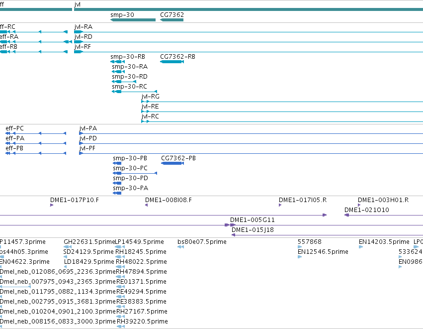Select transcript jvl-RG

282,102
